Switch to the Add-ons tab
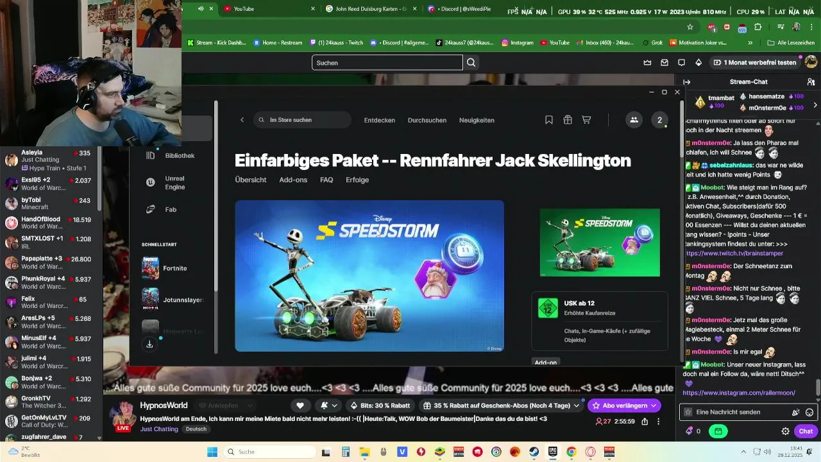The height and width of the screenshot is (462, 821). point(293,180)
